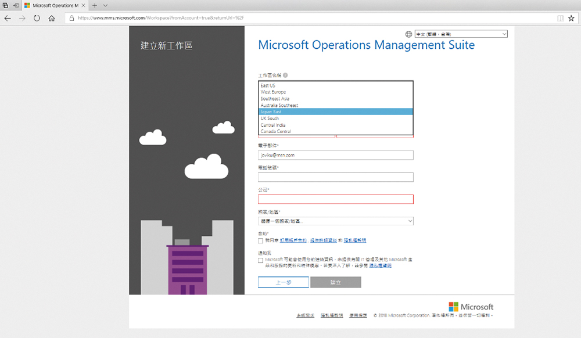This screenshot has width=581, height=338.
Task: Open the privacy statement link in agreement line
Action: pyautogui.click(x=354, y=240)
